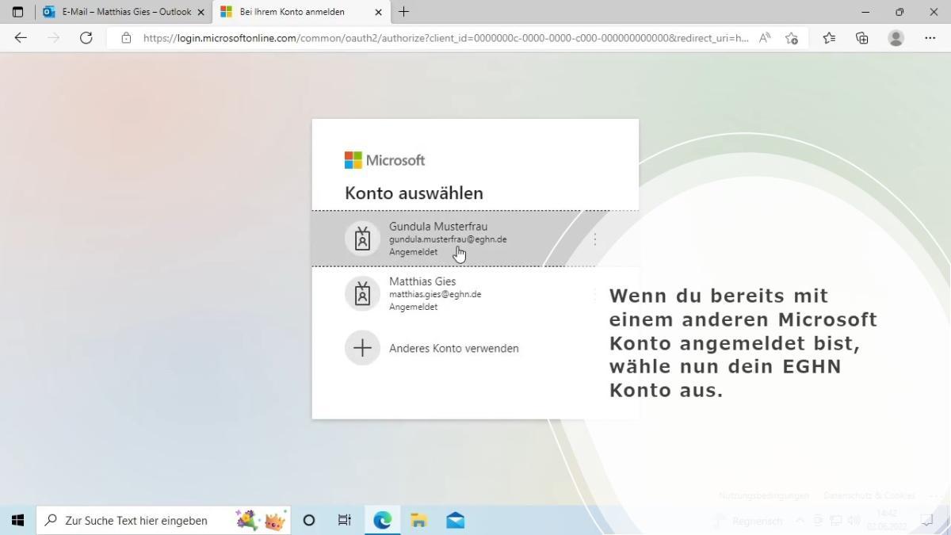Viewport: 951px width, 535px height.
Task: Close the 'Bei Ihrem Konto anmelden' tab
Action: [378, 12]
